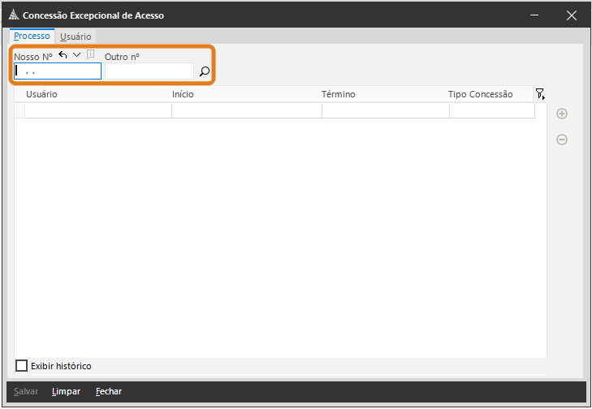
Task: Click the plus icon to add row
Action: coord(561,114)
